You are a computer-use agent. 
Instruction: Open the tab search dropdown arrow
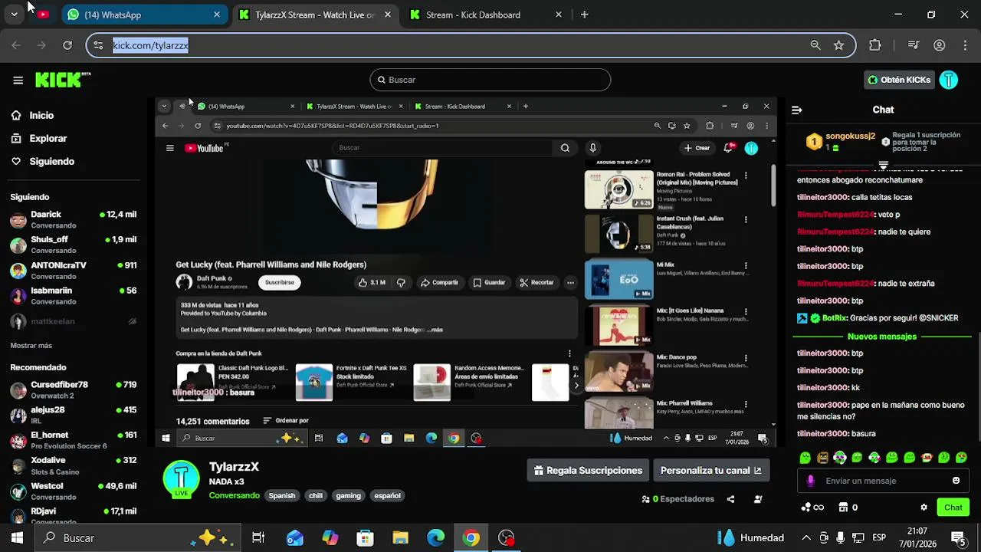[x=14, y=15]
